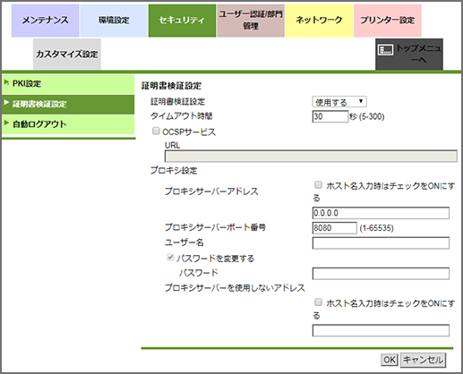Toggle the パスワードを変更する checkbox
This screenshot has height=374, width=463.
[170, 258]
